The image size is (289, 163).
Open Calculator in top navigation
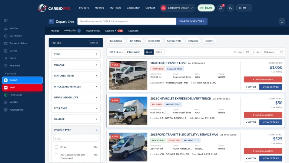[x=133, y=8]
